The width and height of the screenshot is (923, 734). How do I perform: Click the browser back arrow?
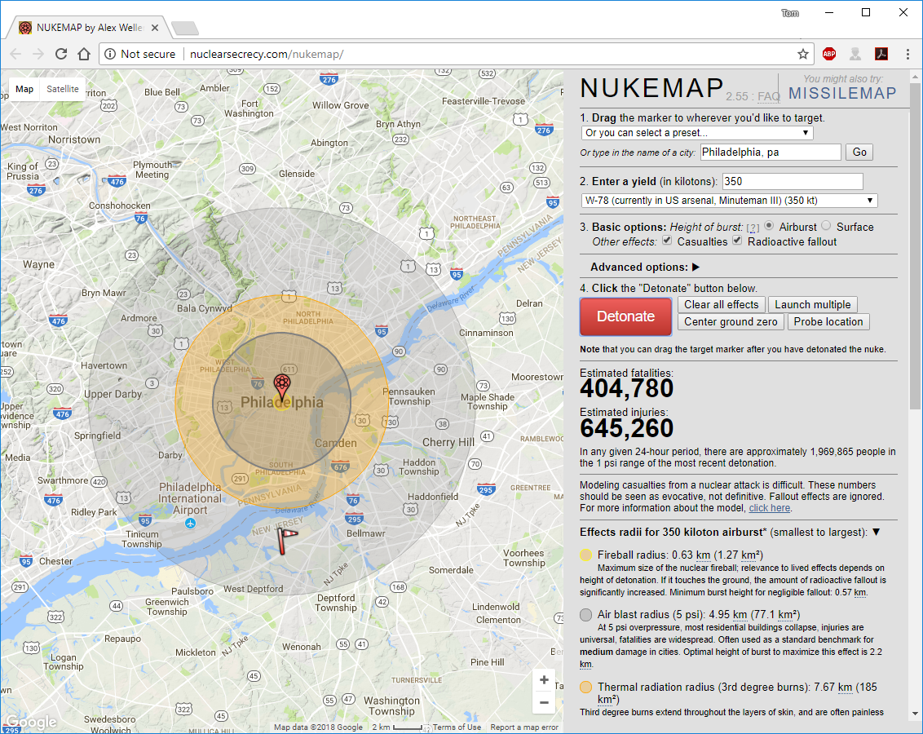point(15,54)
